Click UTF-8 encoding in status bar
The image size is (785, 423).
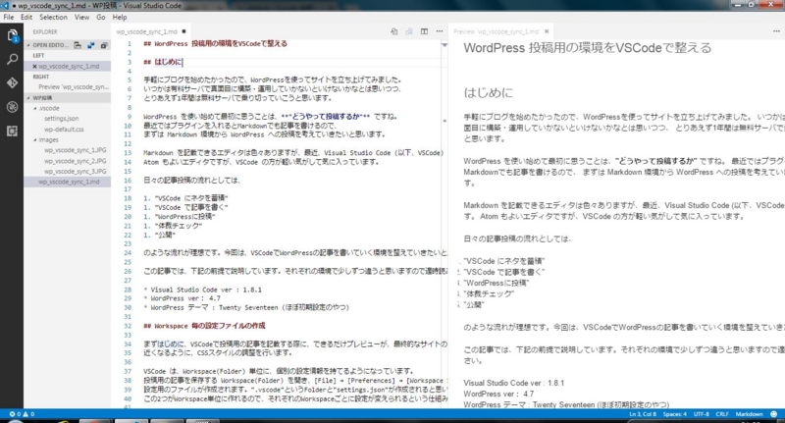701,414
